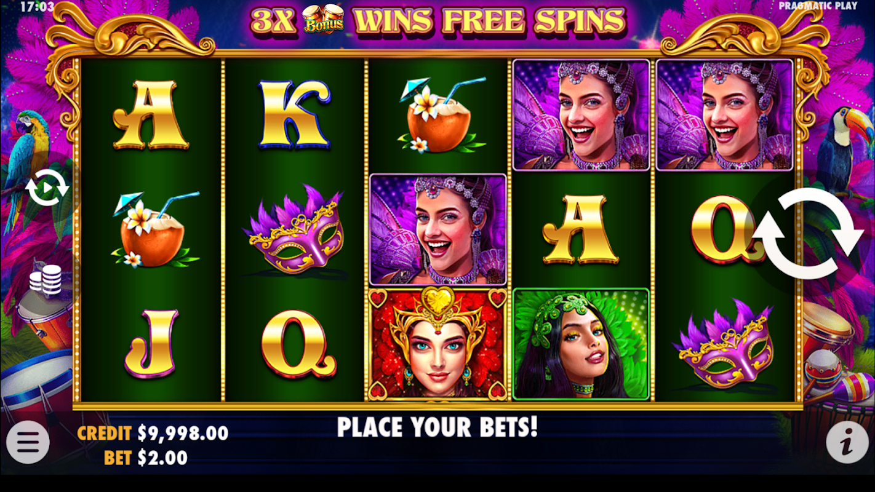Click the large white spin button
The image size is (875, 492).
point(809,233)
